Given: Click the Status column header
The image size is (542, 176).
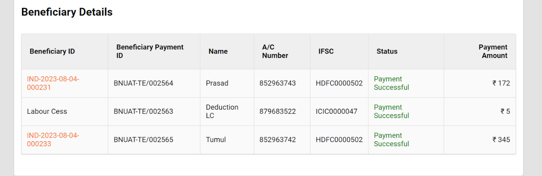Looking at the screenshot, I should (387, 51).
